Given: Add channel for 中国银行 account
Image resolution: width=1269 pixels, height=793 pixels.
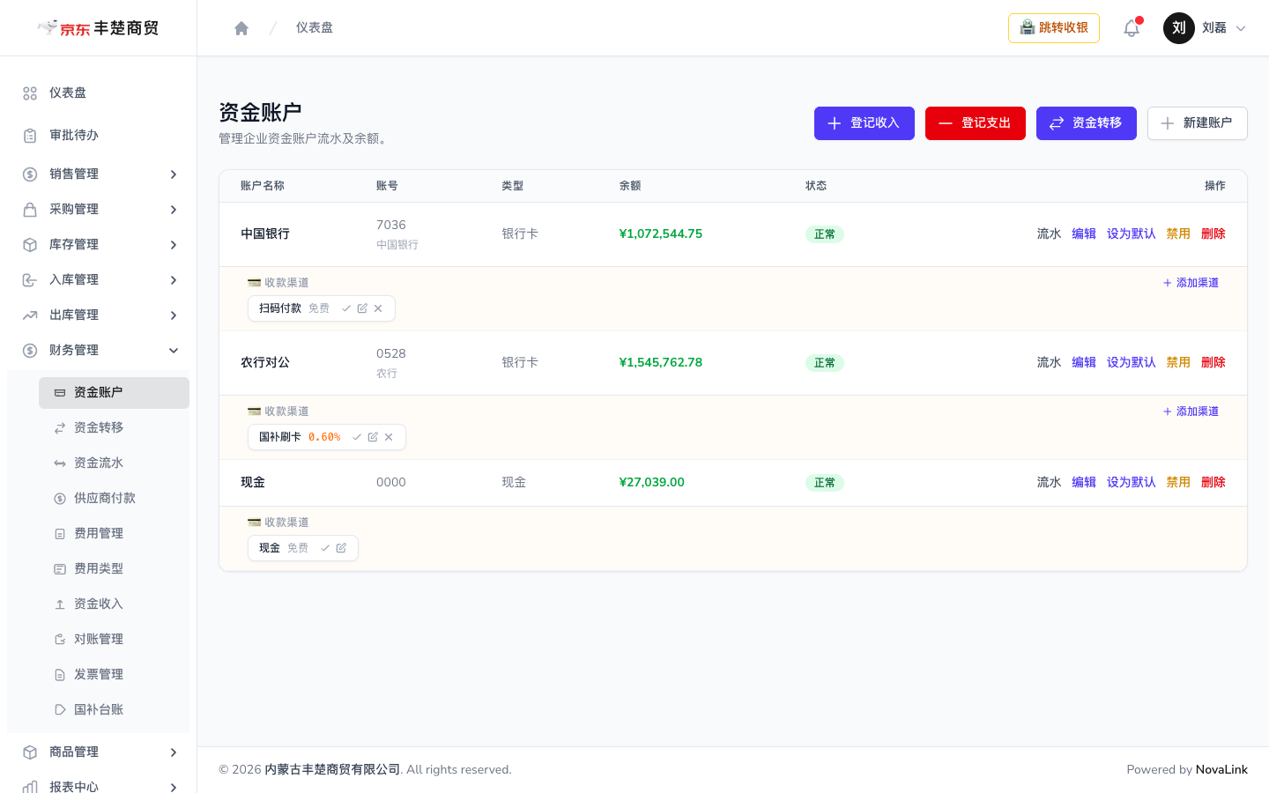Looking at the screenshot, I should [1191, 283].
